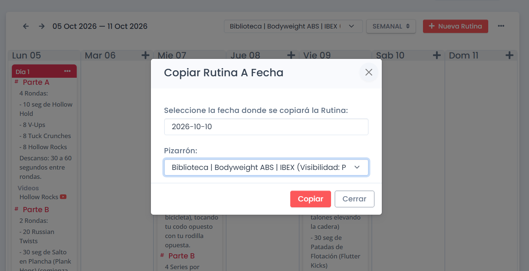Click the text '- 8 Hollow Rocks'
This screenshot has height=271, width=529.
[x=43, y=147]
